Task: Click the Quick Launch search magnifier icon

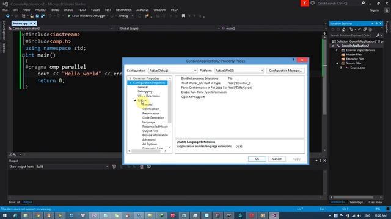Action: point(363,3)
